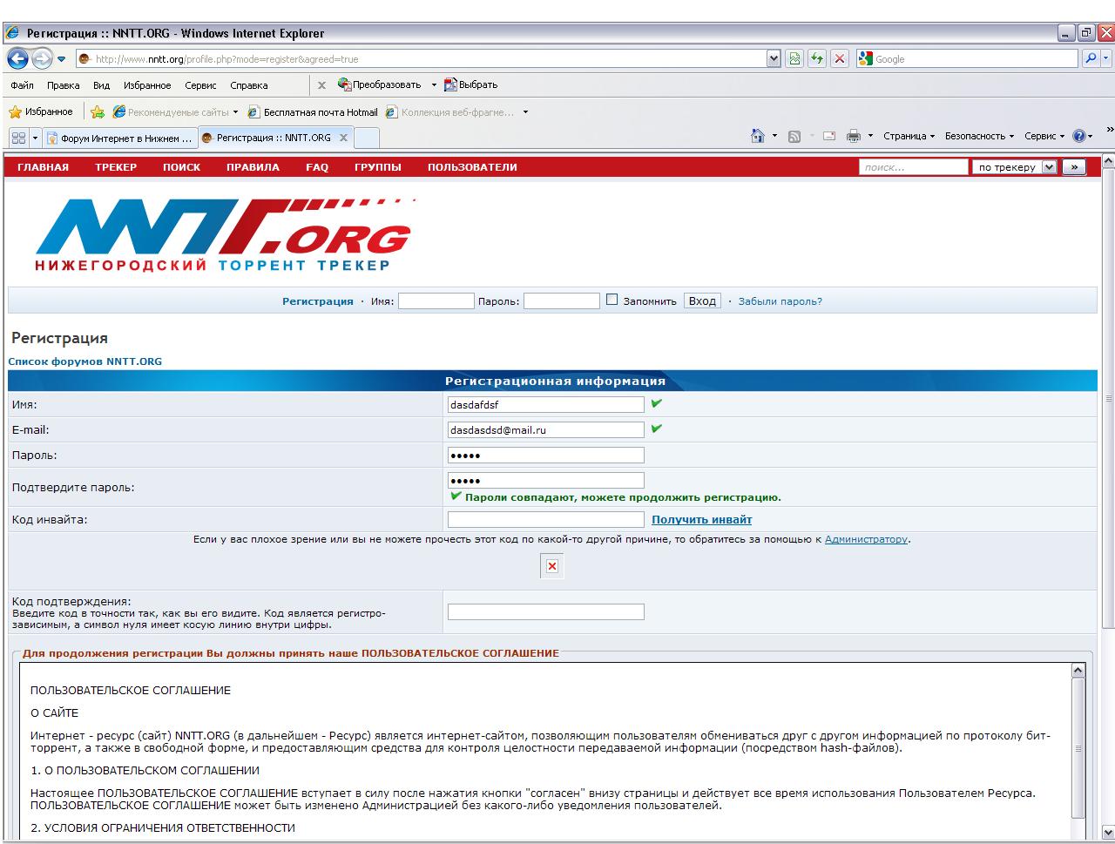Click the broken captcha image placeholder
1115x844 pixels.
click(551, 566)
